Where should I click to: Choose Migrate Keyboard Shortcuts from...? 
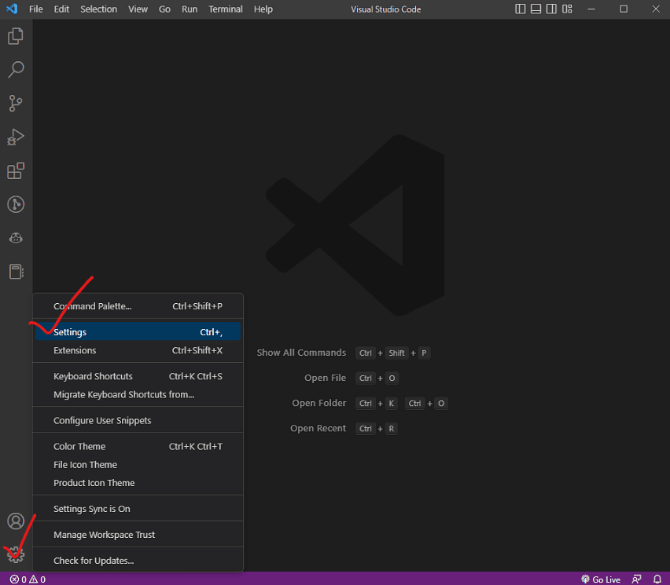tap(138, 394)
